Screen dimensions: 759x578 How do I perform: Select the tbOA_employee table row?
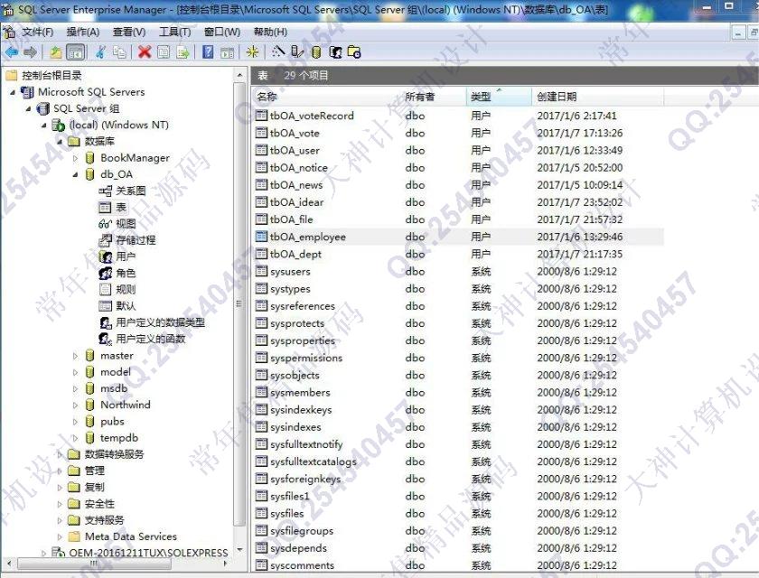click(458, 237)
